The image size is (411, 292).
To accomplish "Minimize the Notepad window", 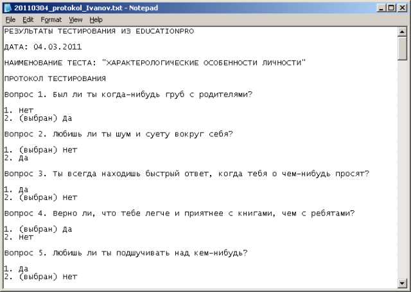I will pos(381,8).
